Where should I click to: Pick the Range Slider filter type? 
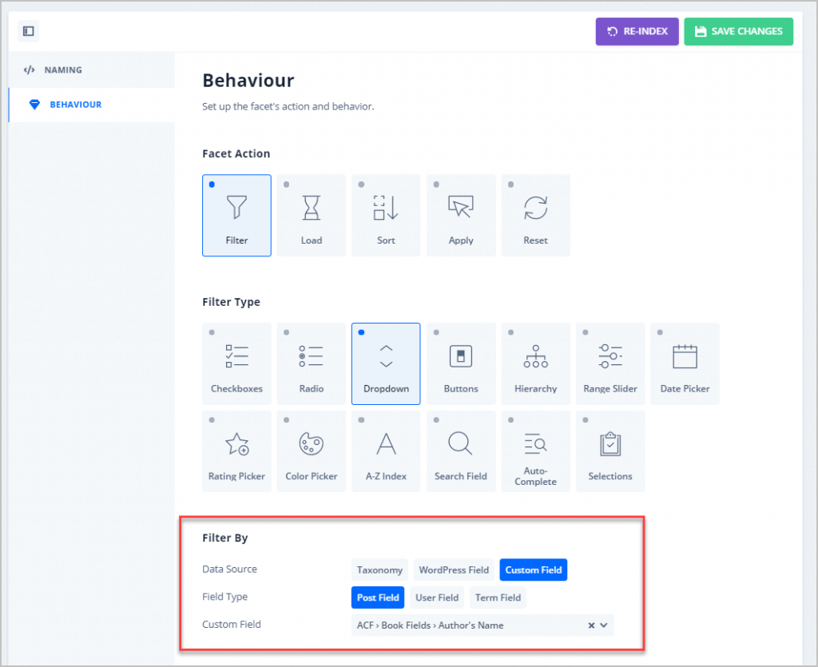coord(610,363)
